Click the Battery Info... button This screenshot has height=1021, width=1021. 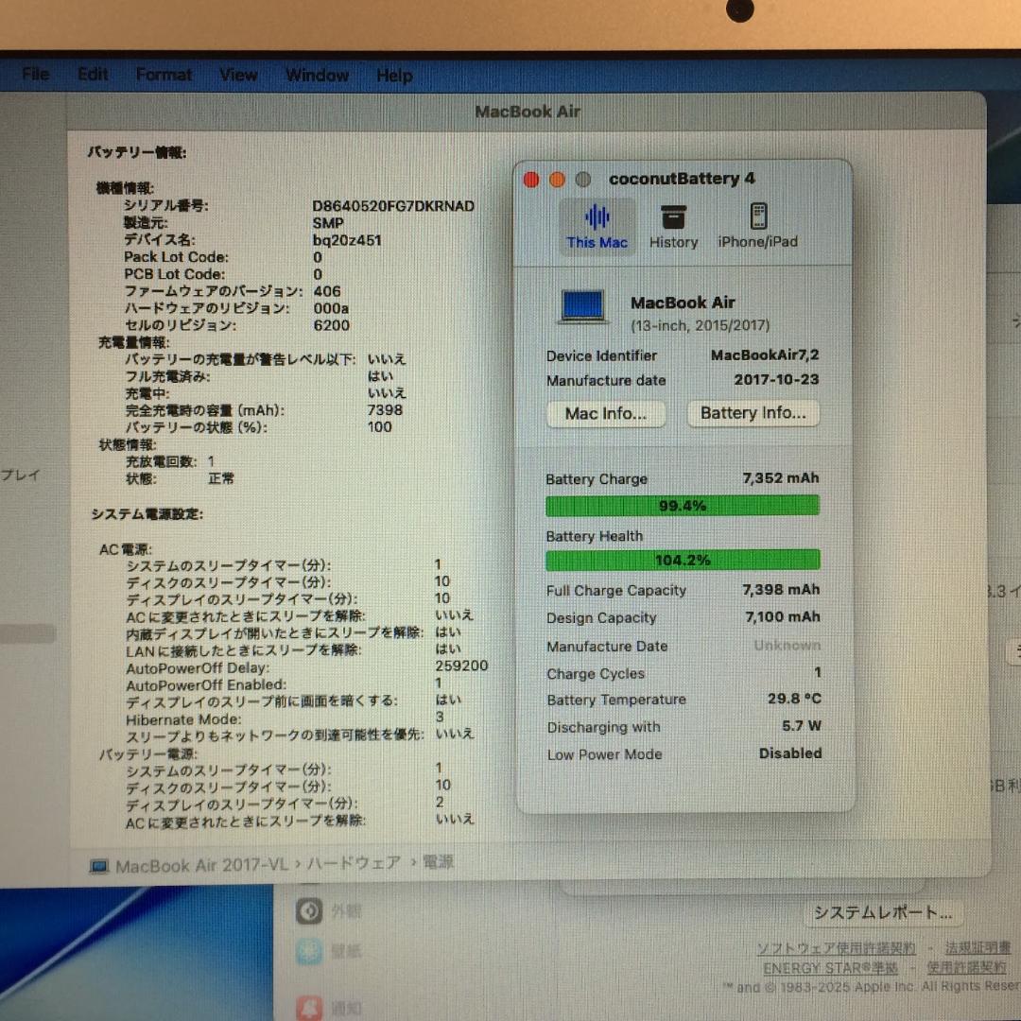pyautogui.click(x=753, y=413)
